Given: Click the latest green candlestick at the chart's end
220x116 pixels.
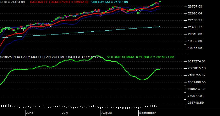Looking at the screenshot, I should coord(160,2).
